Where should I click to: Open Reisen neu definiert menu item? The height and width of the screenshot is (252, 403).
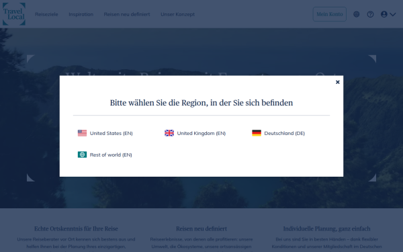[127, 14]
